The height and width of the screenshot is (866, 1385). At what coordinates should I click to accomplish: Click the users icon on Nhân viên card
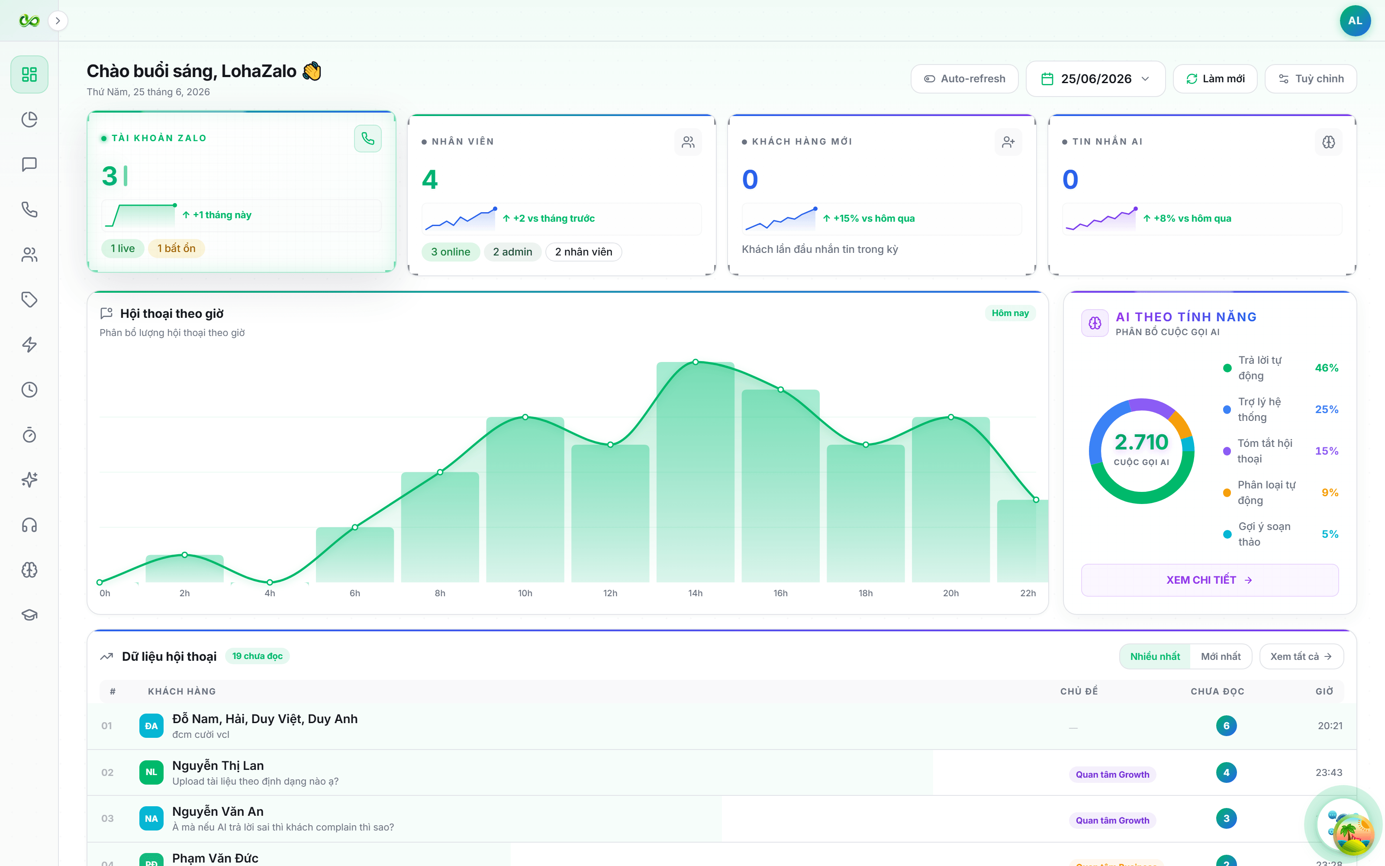point(688,142)
